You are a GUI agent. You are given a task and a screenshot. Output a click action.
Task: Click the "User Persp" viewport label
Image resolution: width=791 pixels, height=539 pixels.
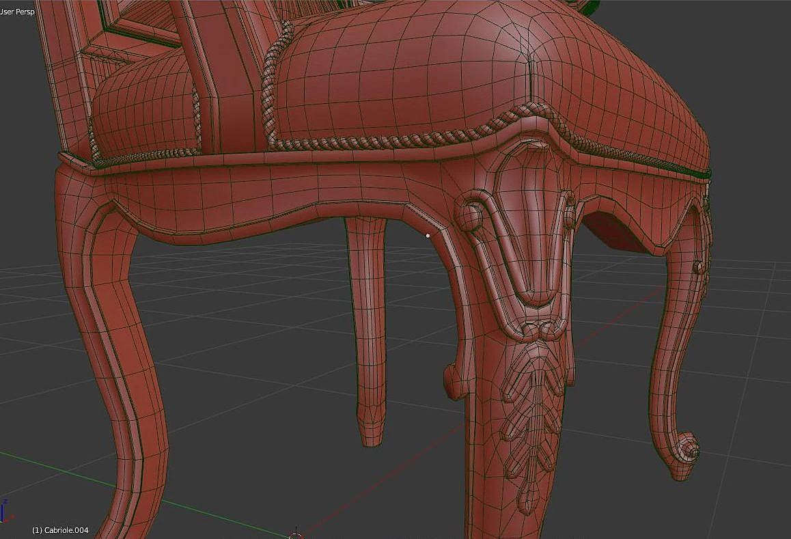click(17, 11)
